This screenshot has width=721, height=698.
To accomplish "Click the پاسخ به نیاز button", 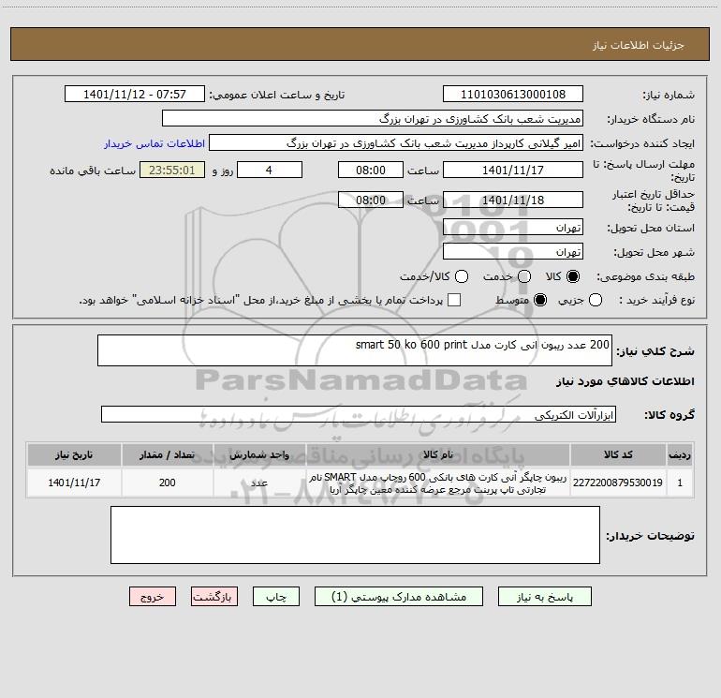I will click(x=544, y=597).
